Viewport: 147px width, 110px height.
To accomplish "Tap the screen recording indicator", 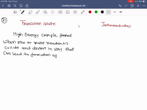I will (130, 1).
